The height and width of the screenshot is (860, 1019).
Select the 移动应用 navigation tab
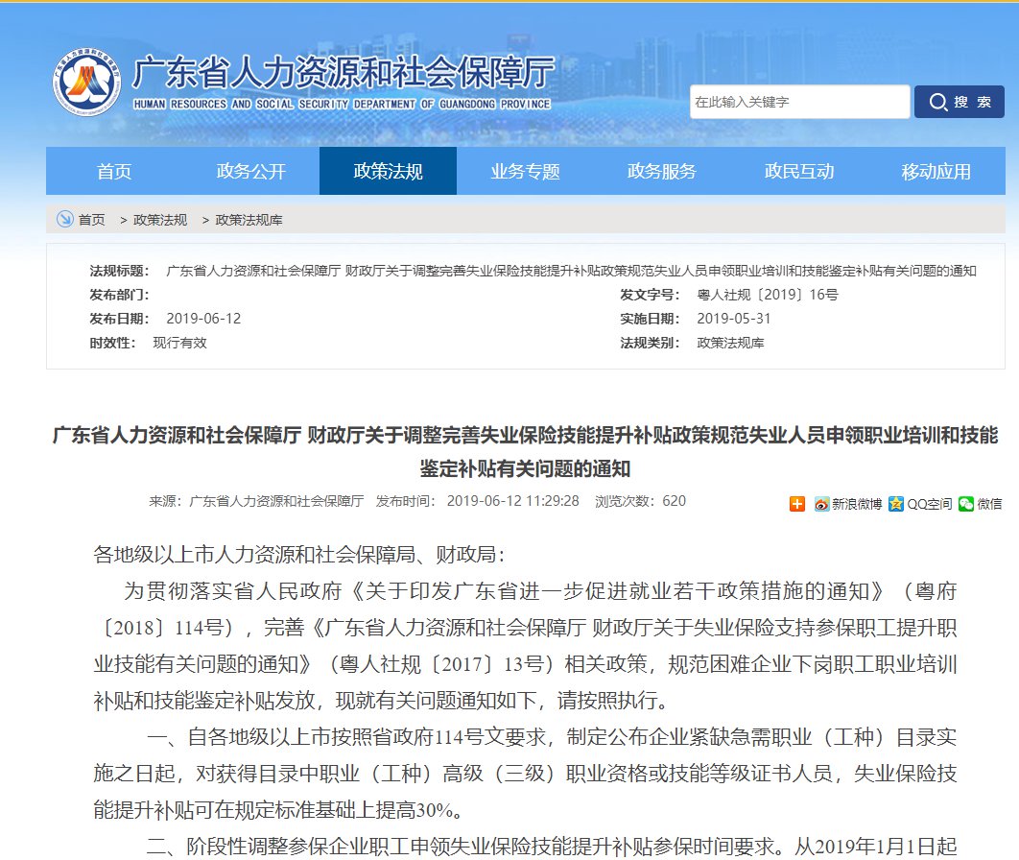coord(936,172)
